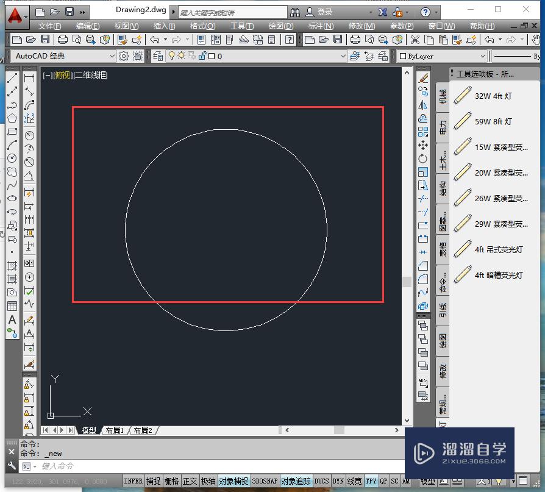Click the Erase tool in modify toolbar
Image resolution: width=545 pixels, height=492 pixels.
pyautogui.click(x=423, y=78)
